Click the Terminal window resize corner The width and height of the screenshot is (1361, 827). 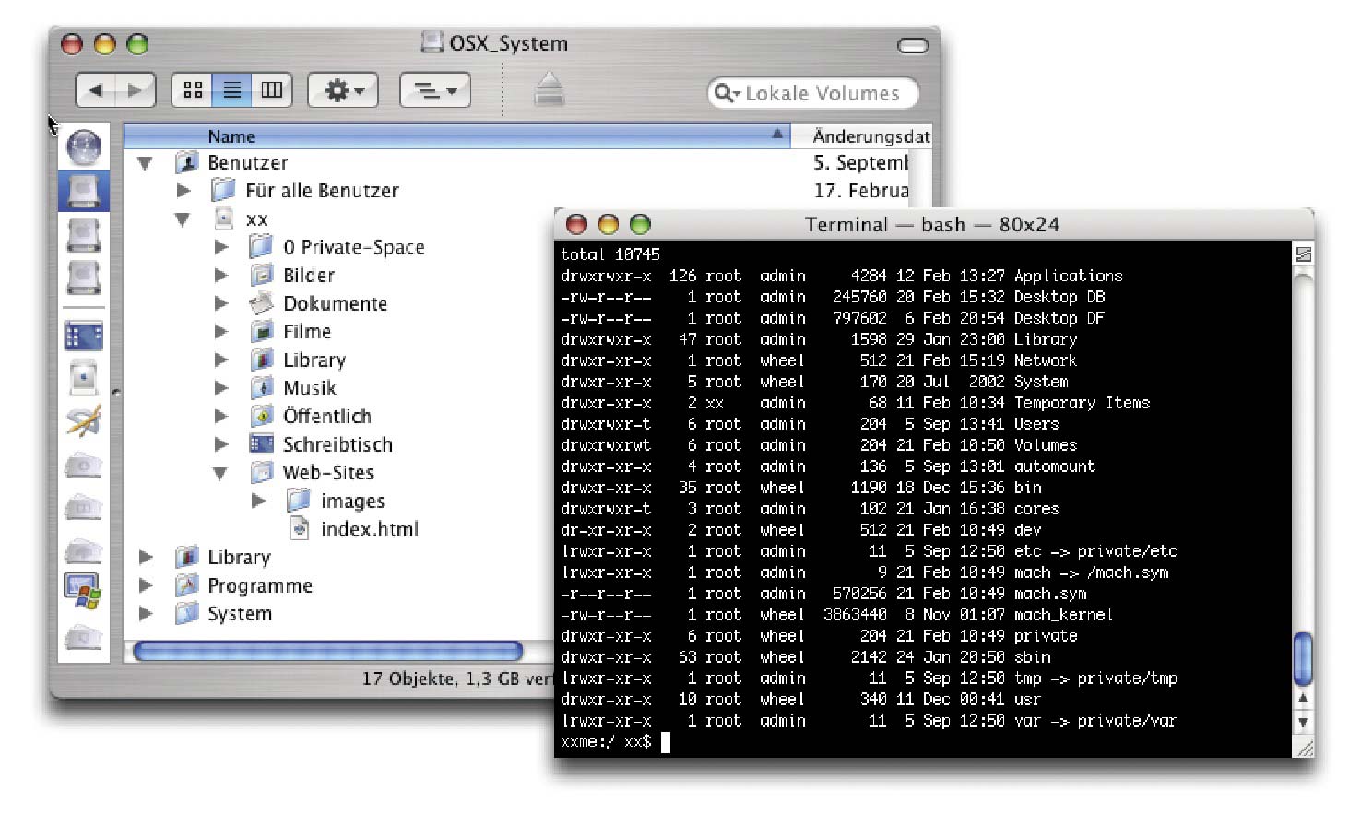click(1304, 749)
